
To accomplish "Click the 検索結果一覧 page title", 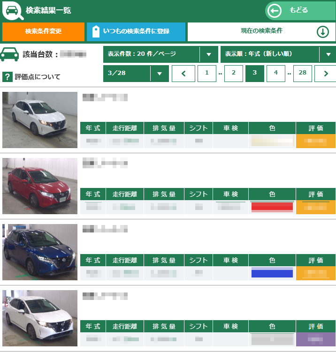I will (x=48, y=10).
